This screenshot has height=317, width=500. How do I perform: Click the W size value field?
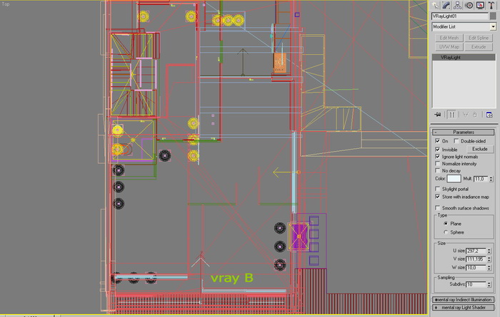476,268
